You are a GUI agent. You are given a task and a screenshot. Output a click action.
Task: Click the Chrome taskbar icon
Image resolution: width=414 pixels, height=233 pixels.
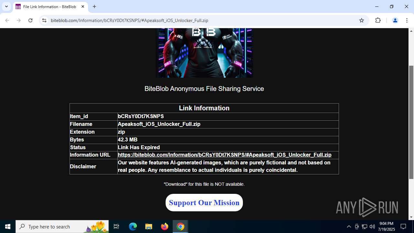tap(180, 227)
